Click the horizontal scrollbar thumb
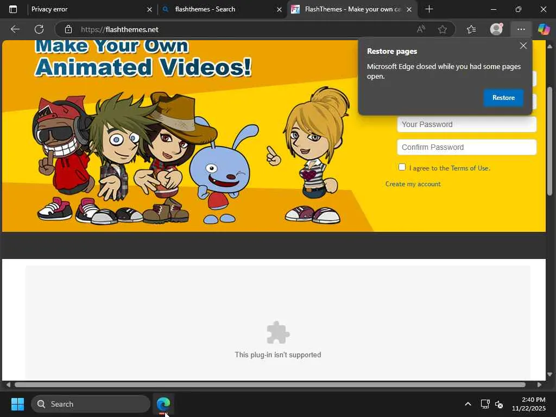The image size is (556, 417). click(x=270, y=385)
